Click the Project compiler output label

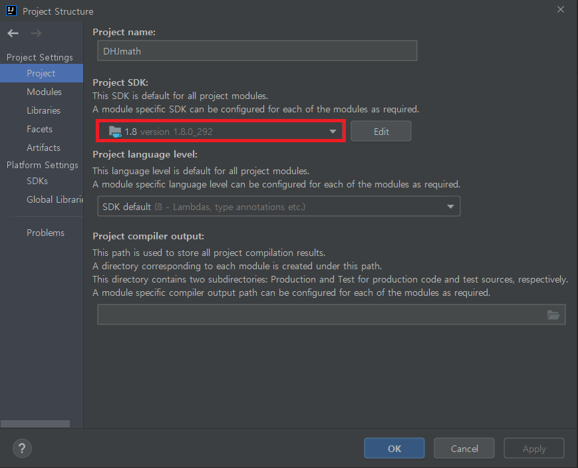148,236
